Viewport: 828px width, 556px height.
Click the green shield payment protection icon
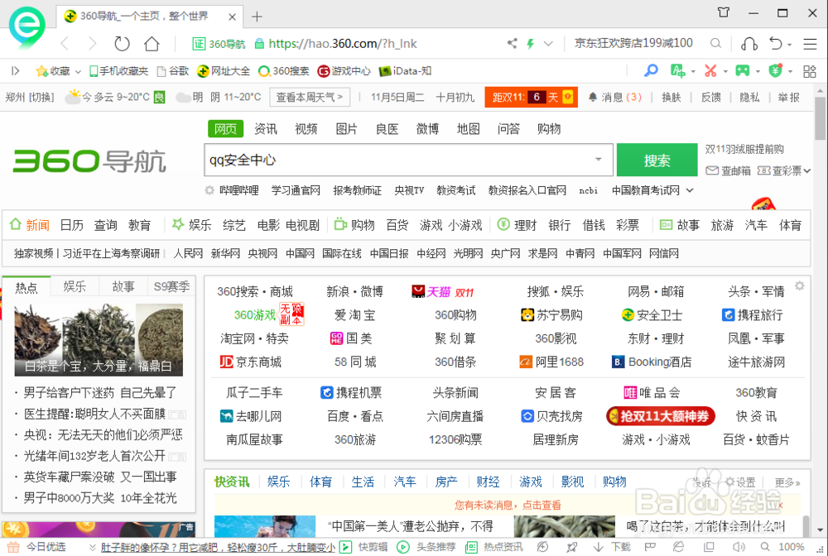pyautogui.click(x=775, y=70)
